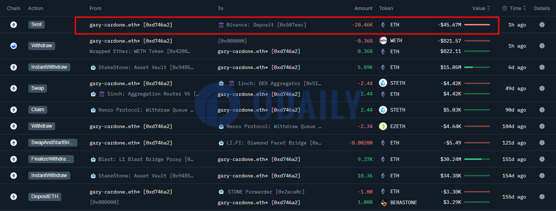Screen dimensions: 556x211
Task: Click the STETH token icon in Claim row
Action: [383, 110]
